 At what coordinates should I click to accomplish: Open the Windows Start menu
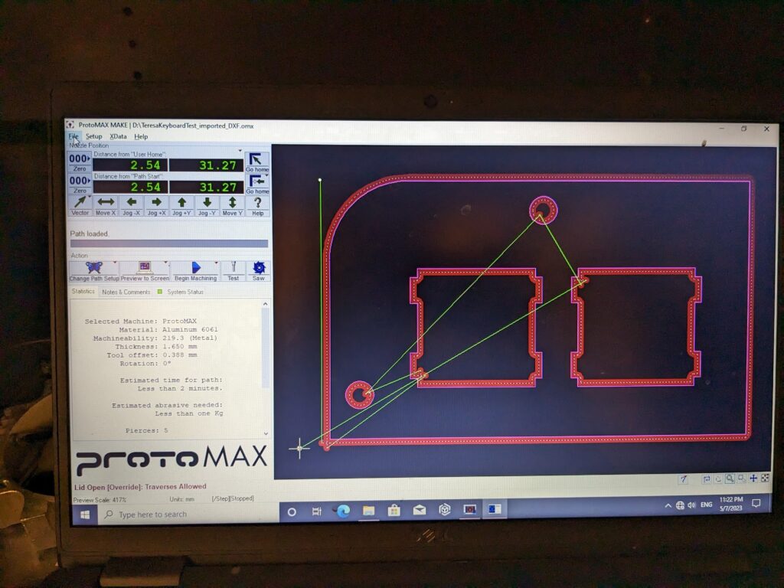pos(85,514)
